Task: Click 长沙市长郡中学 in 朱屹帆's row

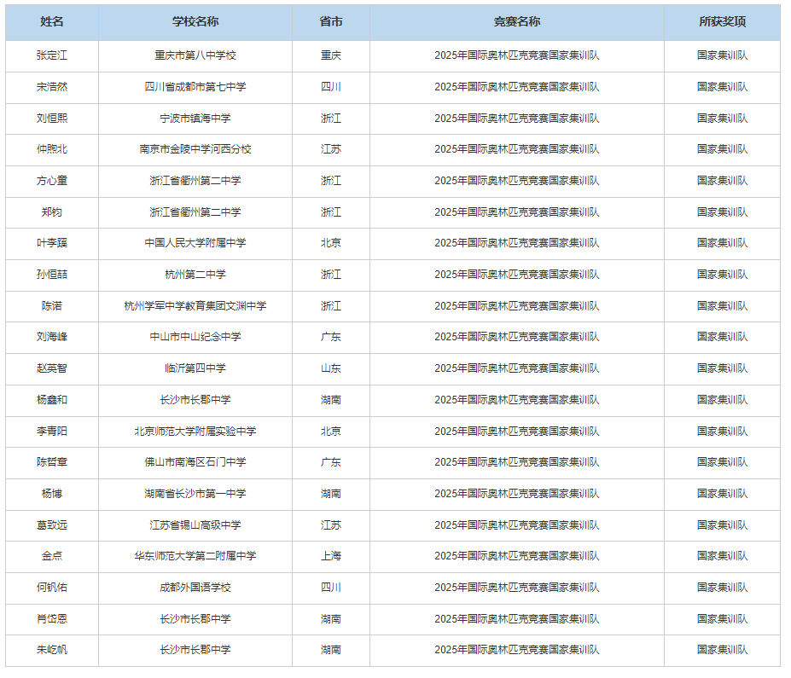Action: 195,650
